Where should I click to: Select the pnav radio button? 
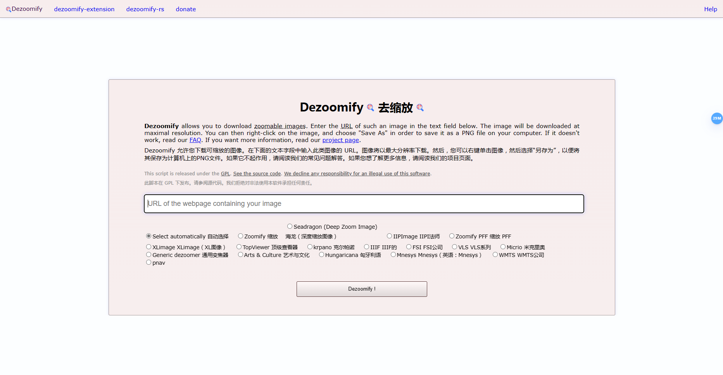point(148,262)
